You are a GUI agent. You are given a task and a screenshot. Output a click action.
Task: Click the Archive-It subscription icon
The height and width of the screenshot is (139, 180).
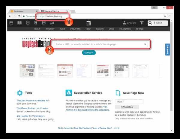pyautogui.click(x=69, y=93)
